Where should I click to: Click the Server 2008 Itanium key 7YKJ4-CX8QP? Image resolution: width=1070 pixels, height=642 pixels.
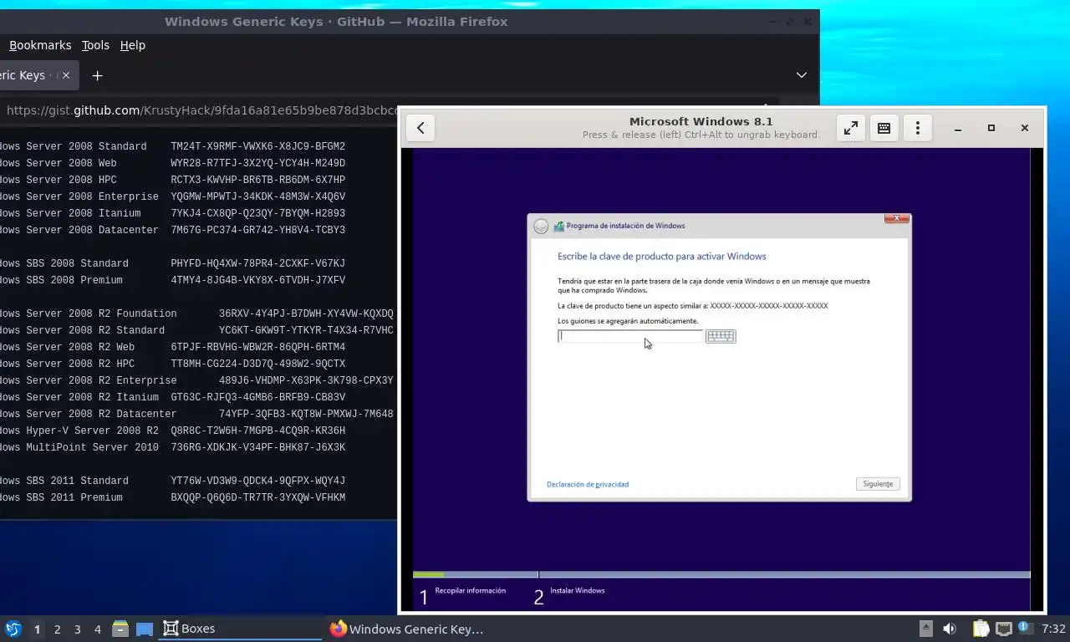258,213
